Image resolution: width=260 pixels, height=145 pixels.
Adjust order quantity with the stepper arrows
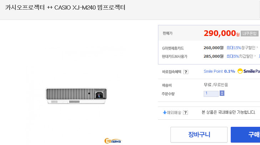(x=222, y=94)
